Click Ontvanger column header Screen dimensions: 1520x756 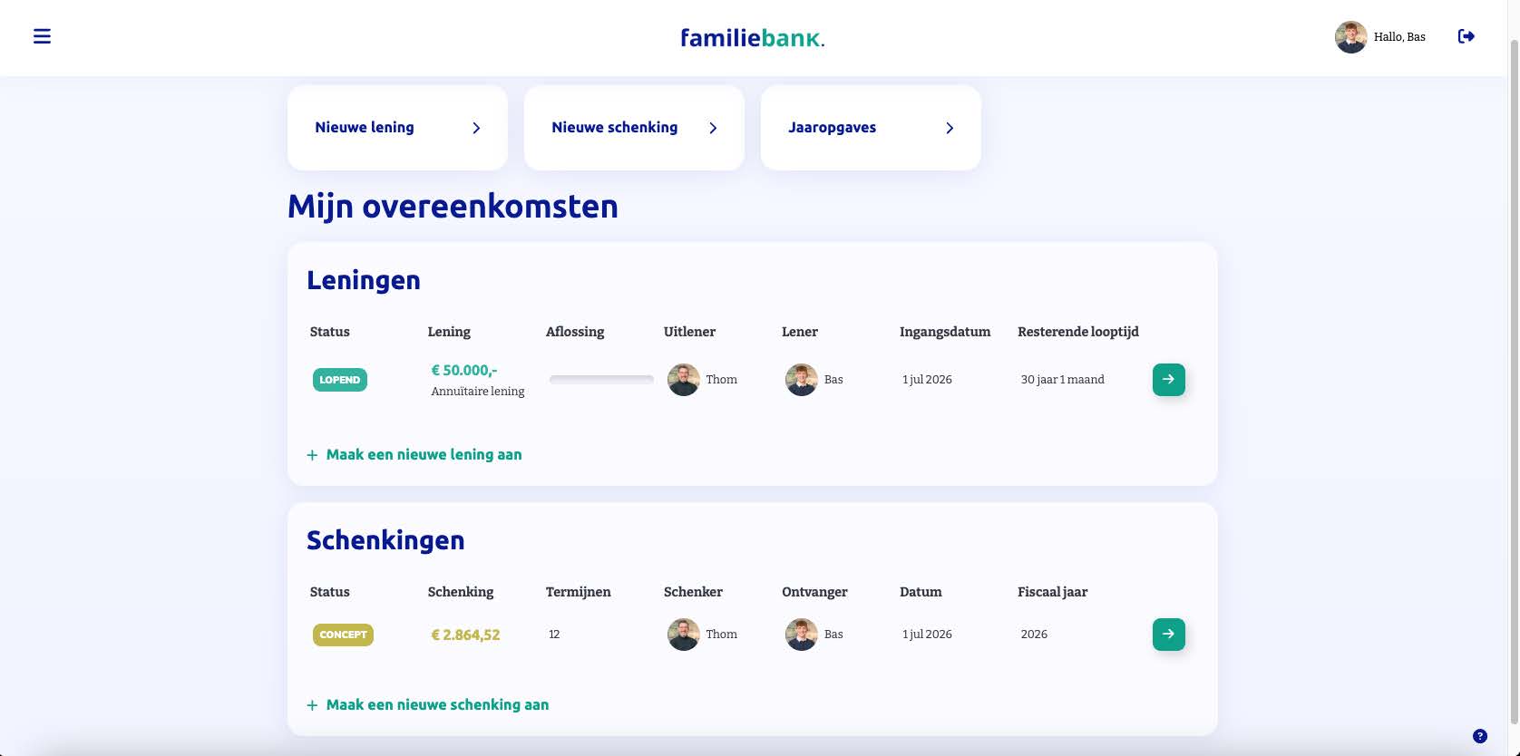pyautogui.click(x=814, y=592)
